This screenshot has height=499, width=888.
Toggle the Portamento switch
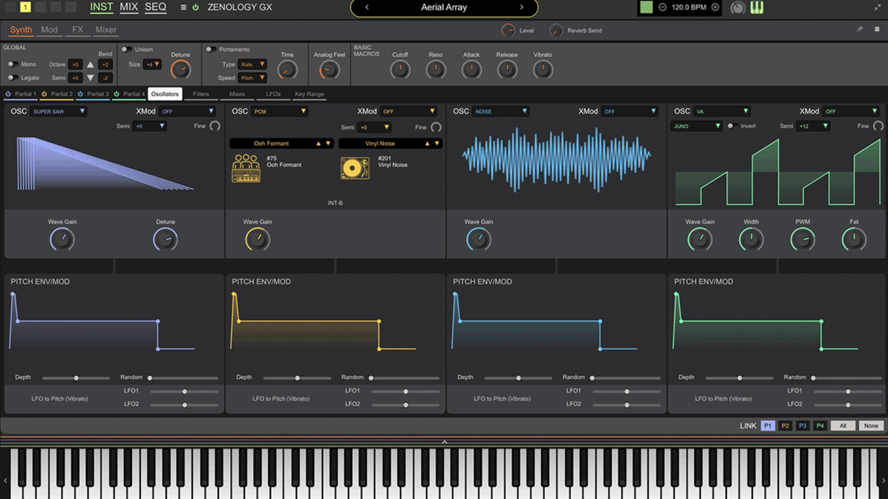point(211,49)
